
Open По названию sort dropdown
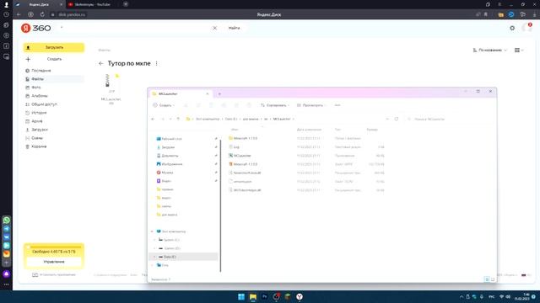point(489,50)
